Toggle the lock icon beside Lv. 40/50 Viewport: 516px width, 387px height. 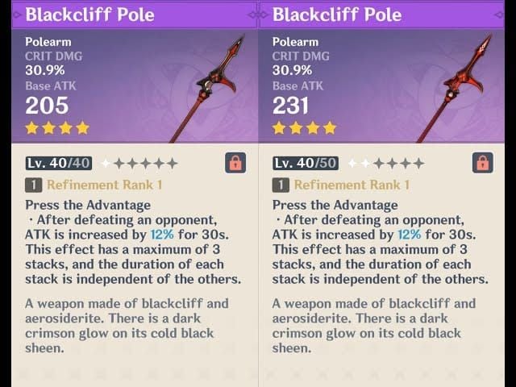[x=482, y=162]
